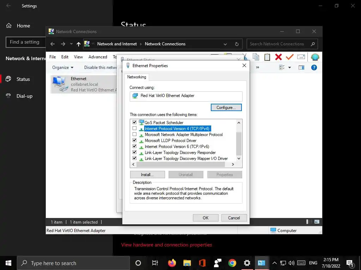Screen dimensions: 361x270
Task: Show more commands with double chevron
Action: point(258,67)
